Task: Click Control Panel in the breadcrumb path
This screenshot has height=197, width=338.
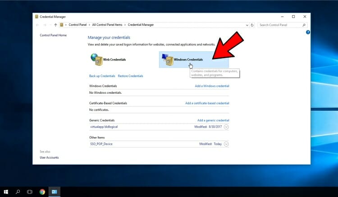Action: (78, 25)
